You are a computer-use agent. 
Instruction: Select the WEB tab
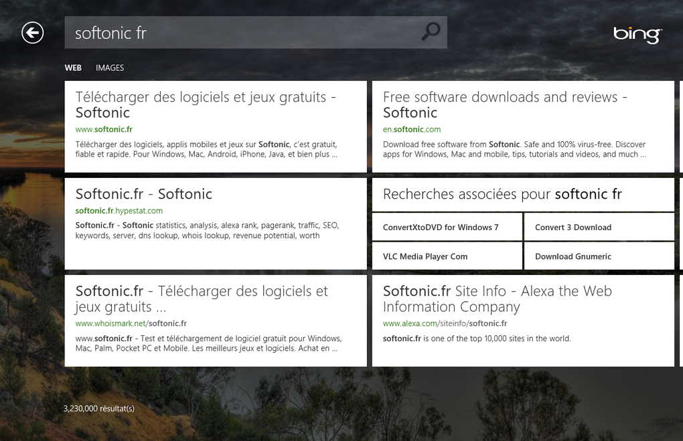(73, 68)
